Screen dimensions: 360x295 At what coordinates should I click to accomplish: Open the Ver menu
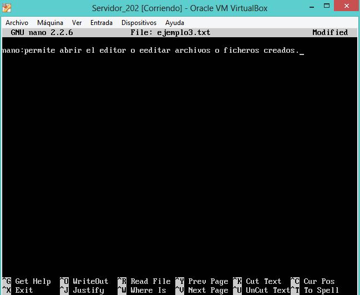pos(77,23)
